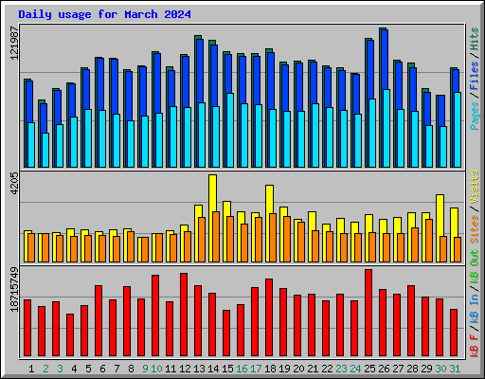
Task: Click the 'Hits' legend label
Action: point(475,39)
